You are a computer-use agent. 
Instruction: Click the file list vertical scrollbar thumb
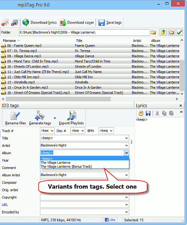182,76
